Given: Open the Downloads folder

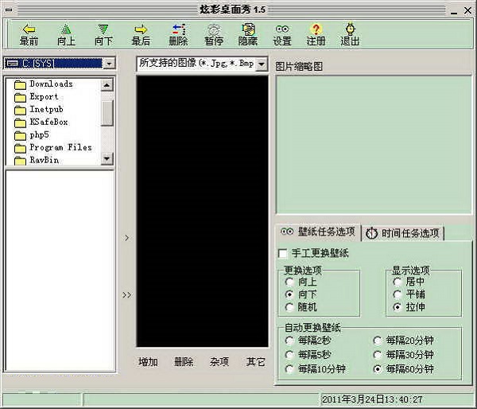Looking at the screenshot, I should pos(44,84).
